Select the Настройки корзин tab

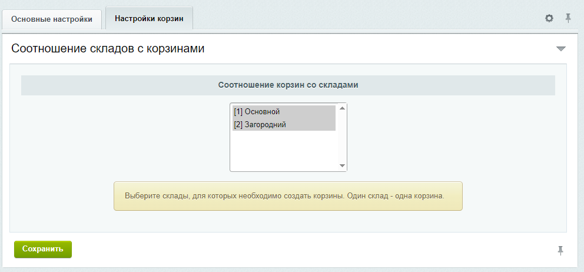click(x=149, y=19)
